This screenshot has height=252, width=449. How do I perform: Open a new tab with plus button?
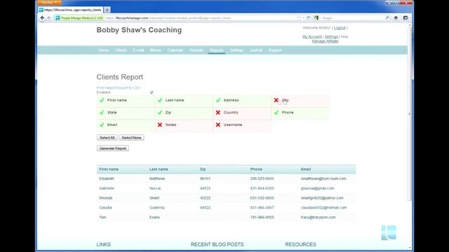click(107, 10)
